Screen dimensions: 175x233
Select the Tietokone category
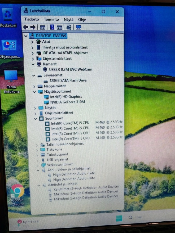pyautogui.click(x=54, y=150)
